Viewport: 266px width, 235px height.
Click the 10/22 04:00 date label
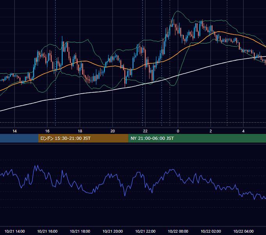[x=243, y=231]
